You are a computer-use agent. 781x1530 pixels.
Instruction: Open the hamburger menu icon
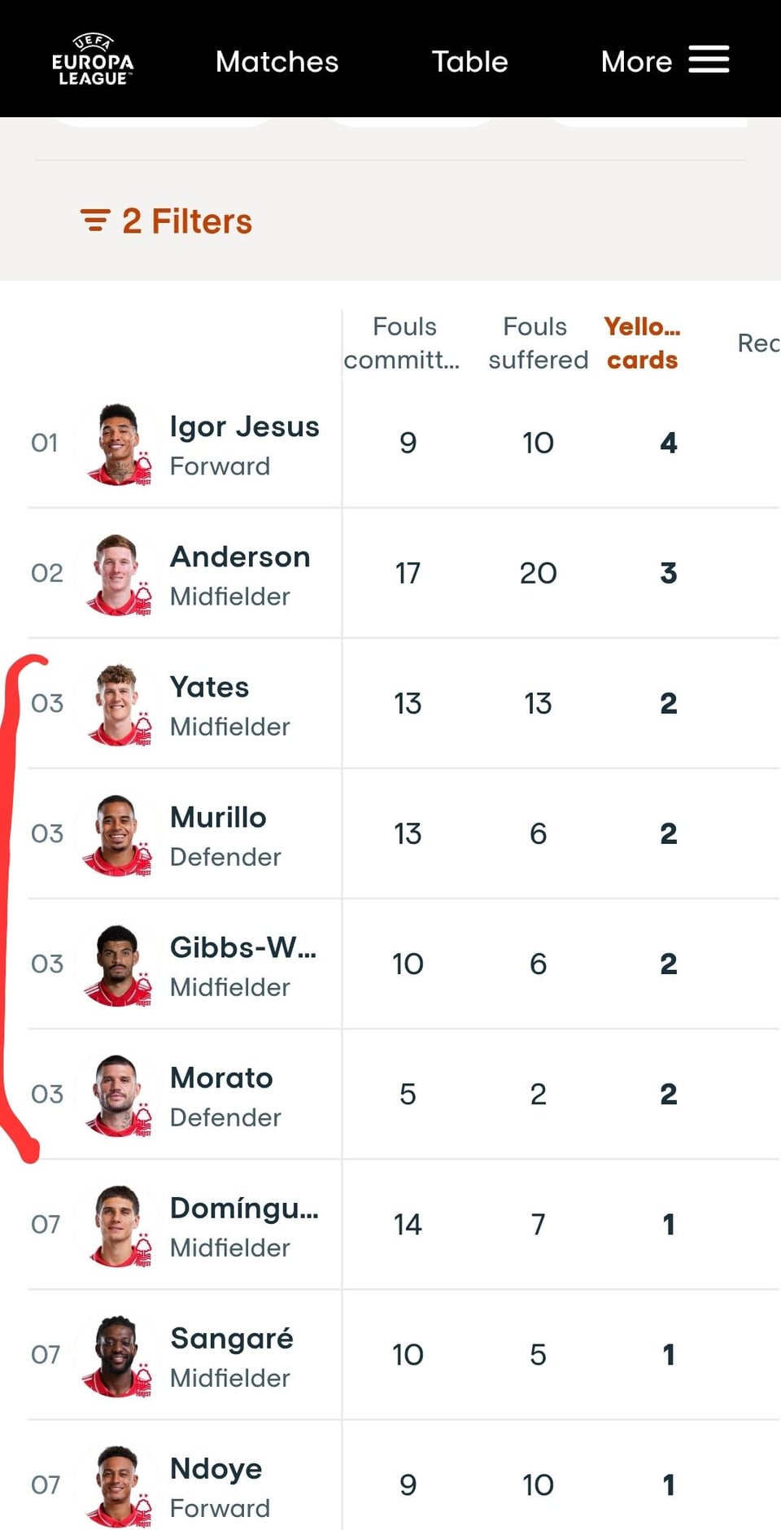pos(709,59)
